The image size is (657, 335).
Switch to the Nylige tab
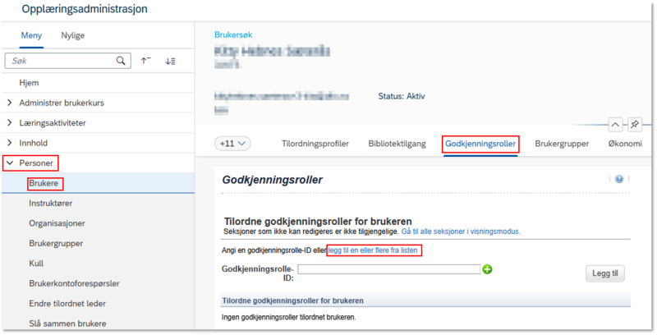(73, 35)
